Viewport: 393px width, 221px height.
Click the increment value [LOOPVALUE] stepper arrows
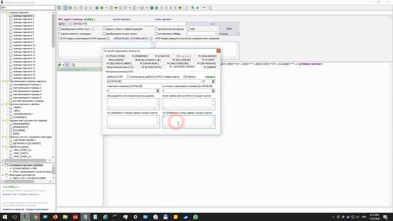[x=213, y=91]
